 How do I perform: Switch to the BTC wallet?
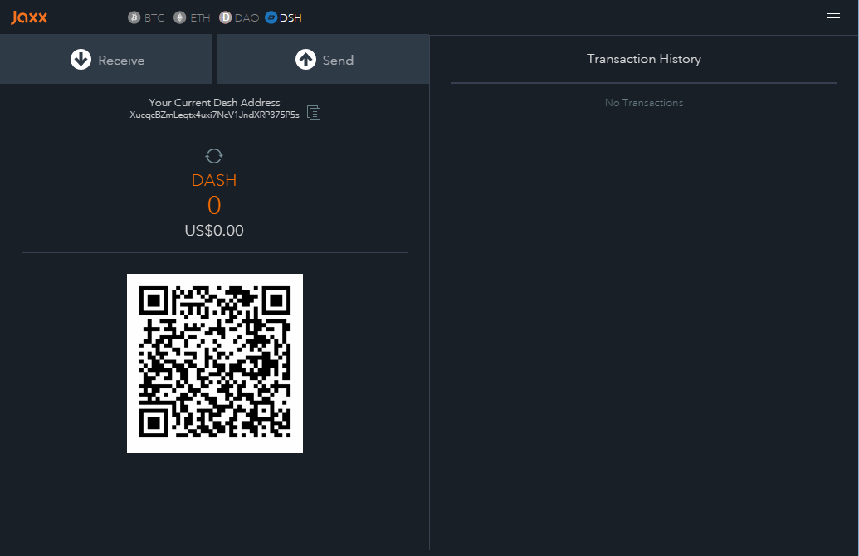tap(146, 17)
